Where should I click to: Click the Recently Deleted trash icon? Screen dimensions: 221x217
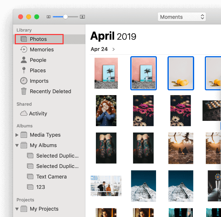[x=24, y=91]
